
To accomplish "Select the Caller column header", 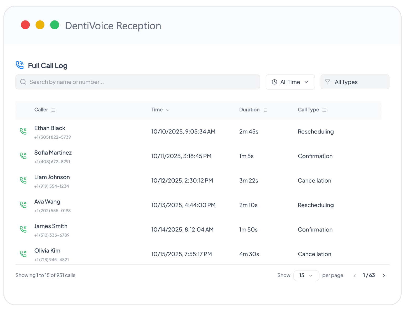I will [41, 110].
